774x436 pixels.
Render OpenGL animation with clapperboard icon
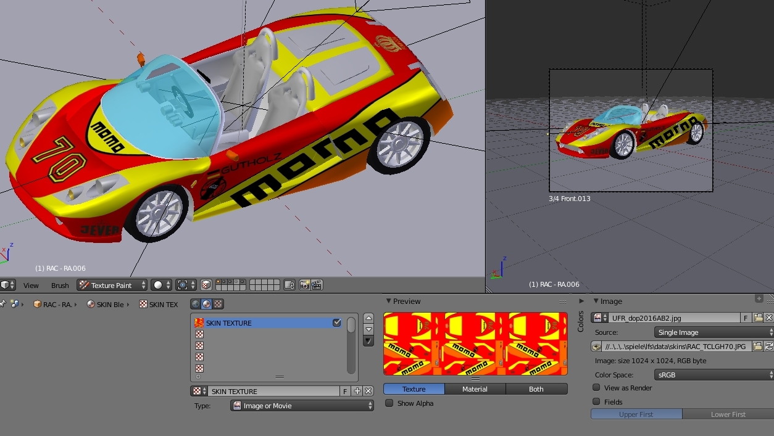[317, 285]
